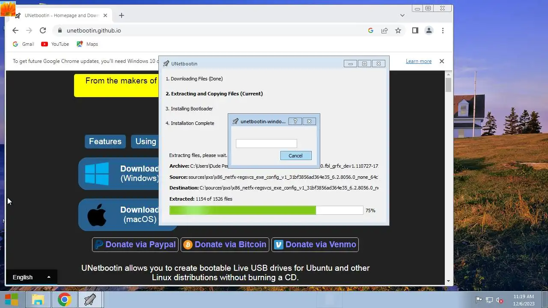This screenshot has height=308, width=548.
Task: Click the orange flower desktop icon
Action: 8,9
